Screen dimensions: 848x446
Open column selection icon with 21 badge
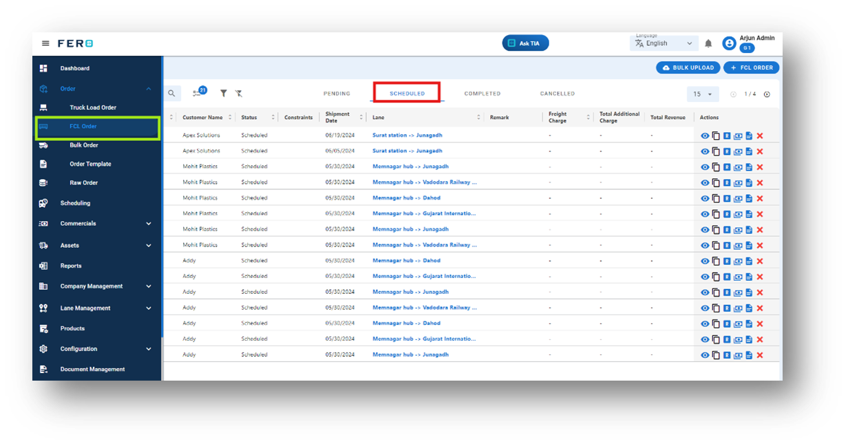pyautogui.click(x=198, y=92)
